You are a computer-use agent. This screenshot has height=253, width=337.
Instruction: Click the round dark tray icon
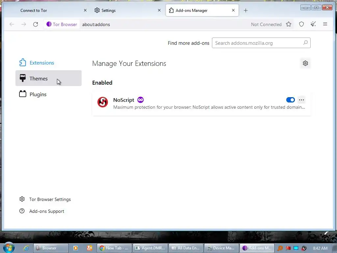point(304,248)
